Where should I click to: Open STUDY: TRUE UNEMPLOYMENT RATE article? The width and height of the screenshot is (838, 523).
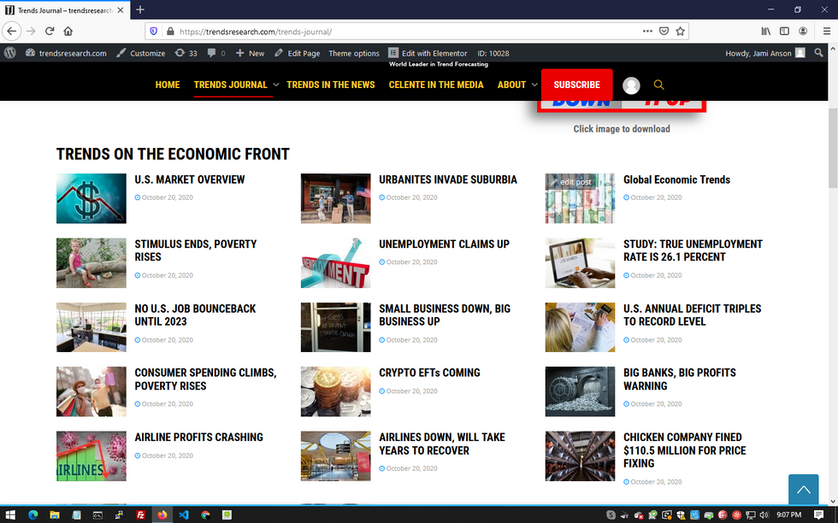point(693,250)
